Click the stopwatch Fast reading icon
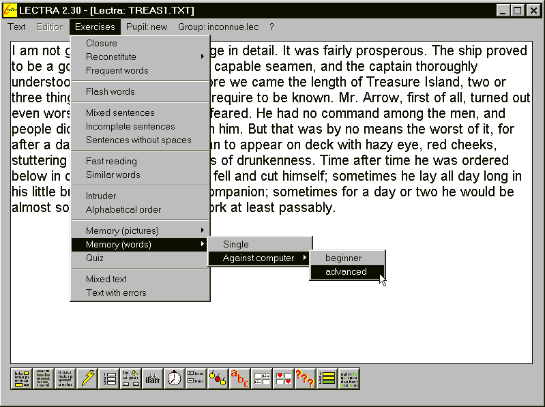The image size is (545, 407). tap(175, 378)
